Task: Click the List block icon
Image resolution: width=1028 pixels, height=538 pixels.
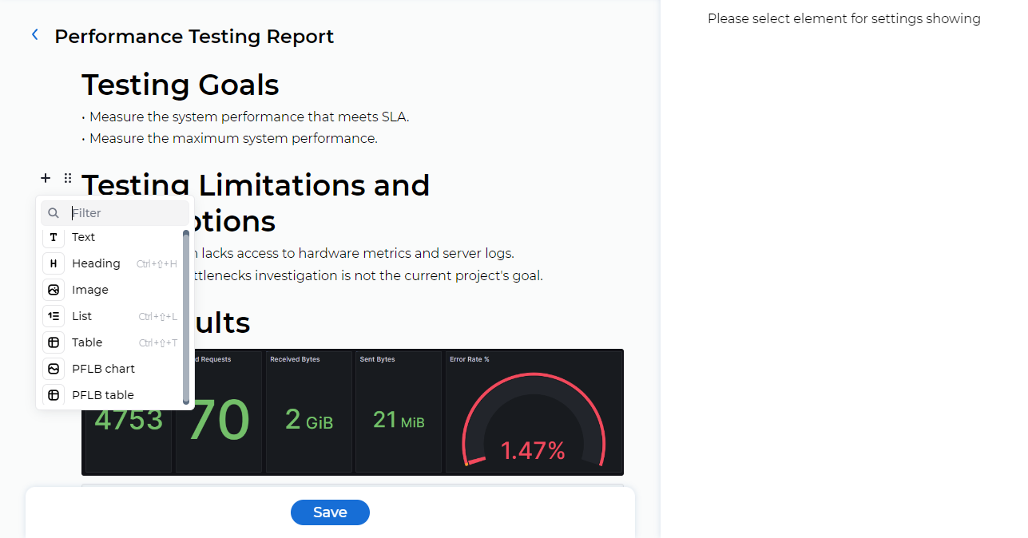Action: [54, 316]
